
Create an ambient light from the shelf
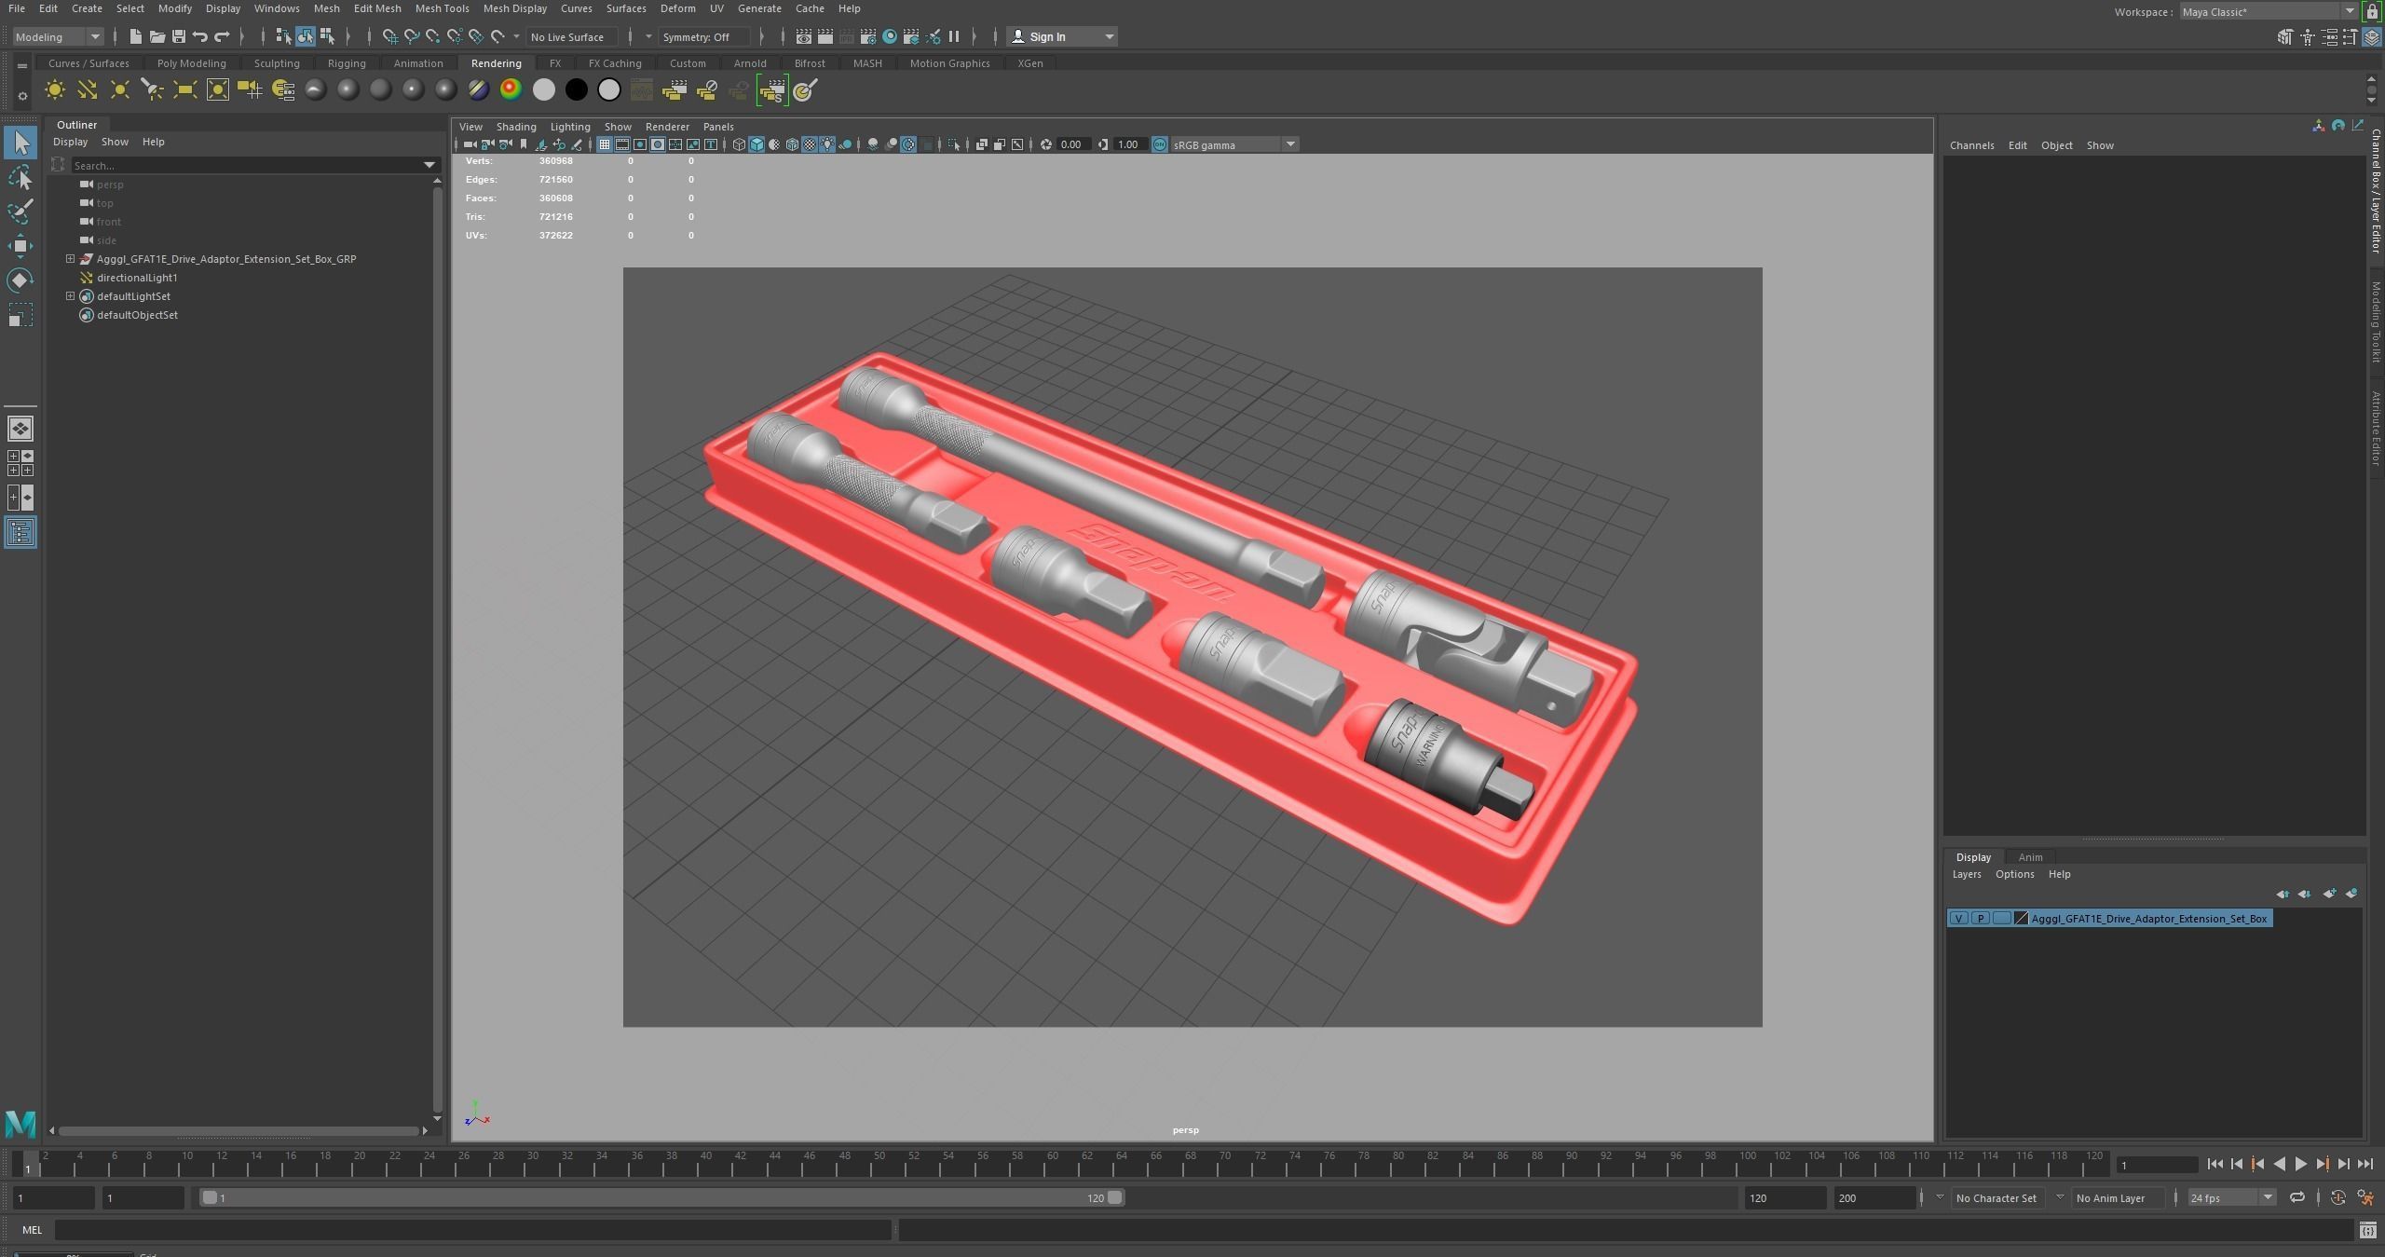(x=54, y=90)
